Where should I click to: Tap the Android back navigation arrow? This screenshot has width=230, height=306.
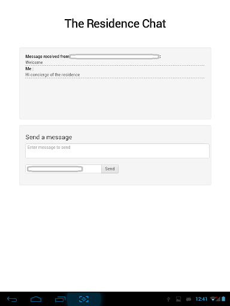pyautogui.click(x=12, y=299)
